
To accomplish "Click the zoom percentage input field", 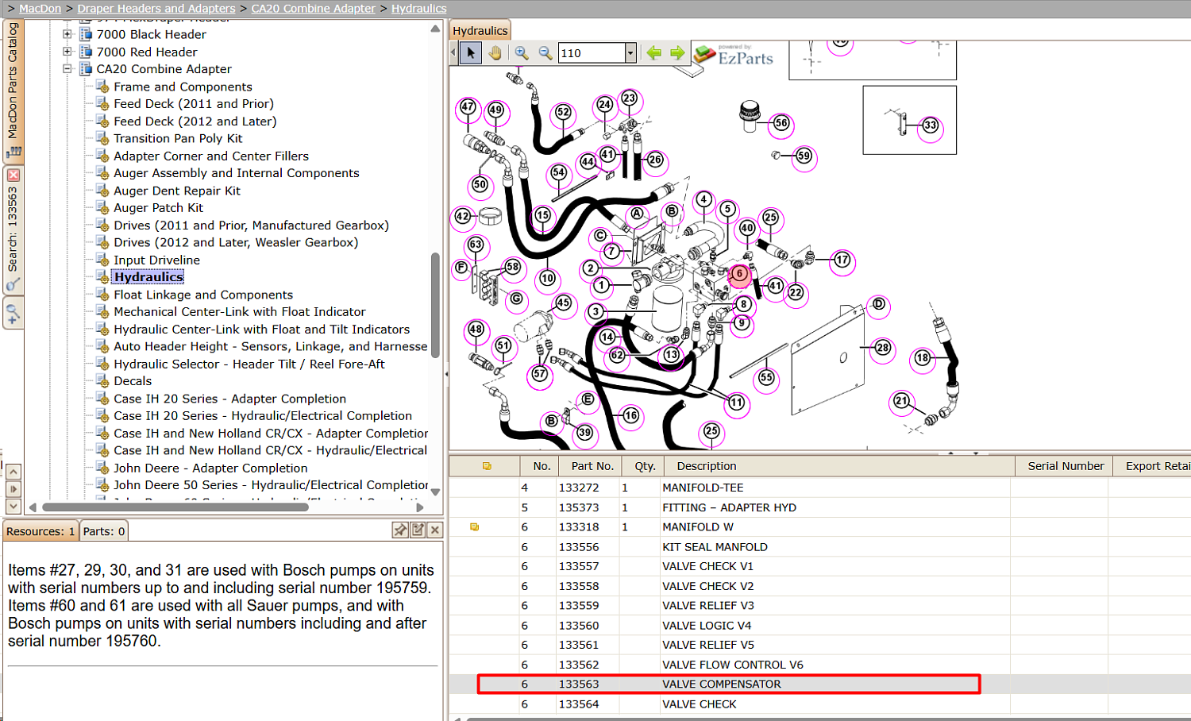I will click(x=592, y=53).
